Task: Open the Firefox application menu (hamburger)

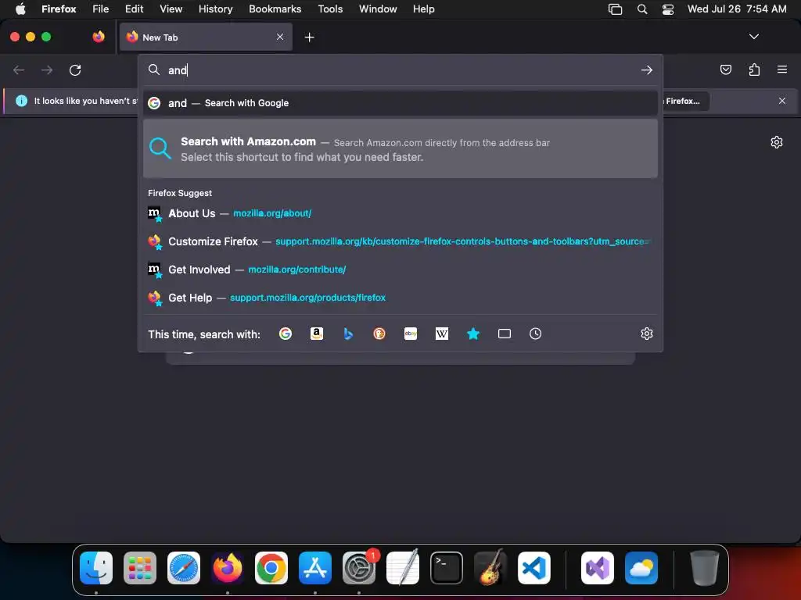Action: (x=782, y=70)
